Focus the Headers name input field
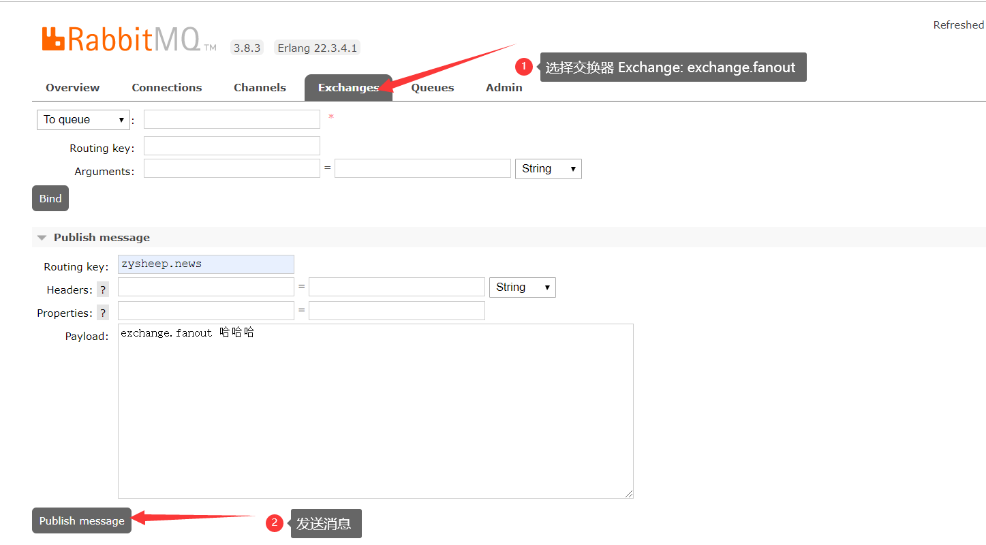 click(x=206, y=287)
